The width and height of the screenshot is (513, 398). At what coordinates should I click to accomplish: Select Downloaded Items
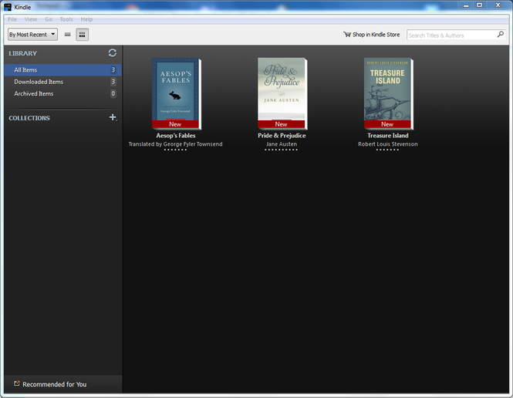[62, 82]
